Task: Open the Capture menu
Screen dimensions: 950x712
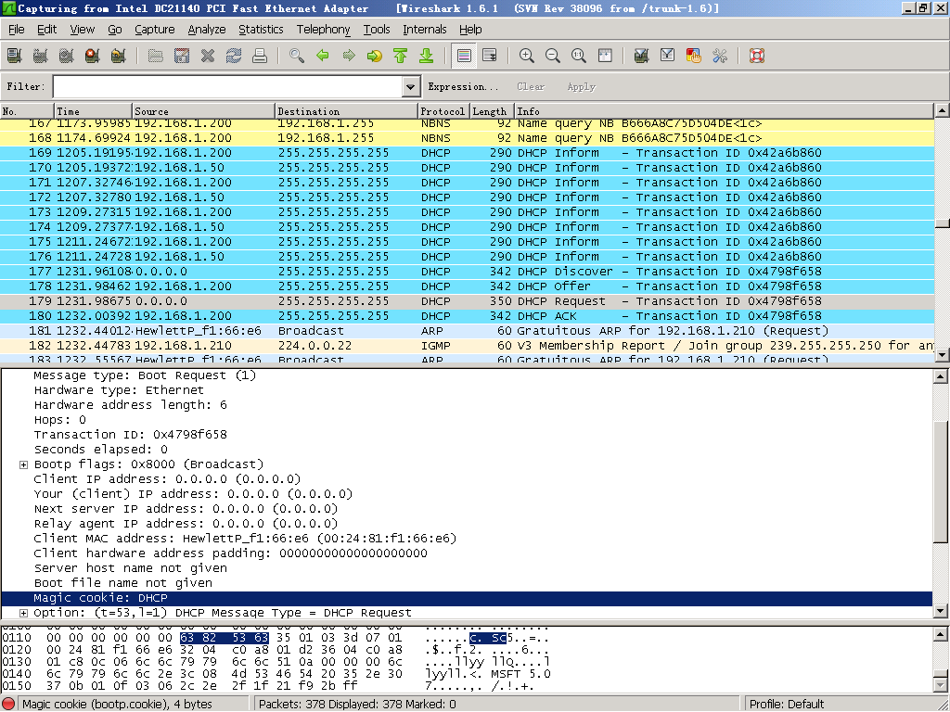Action: point(155,29)
